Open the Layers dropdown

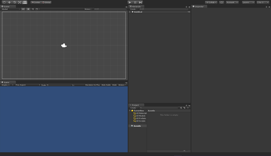pos(248,3)
